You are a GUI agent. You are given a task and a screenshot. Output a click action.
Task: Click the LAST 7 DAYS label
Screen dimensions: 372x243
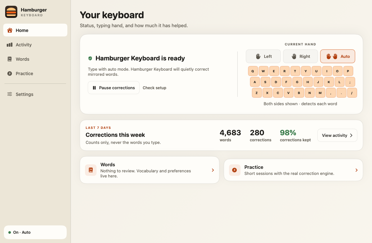pos(98,128)
